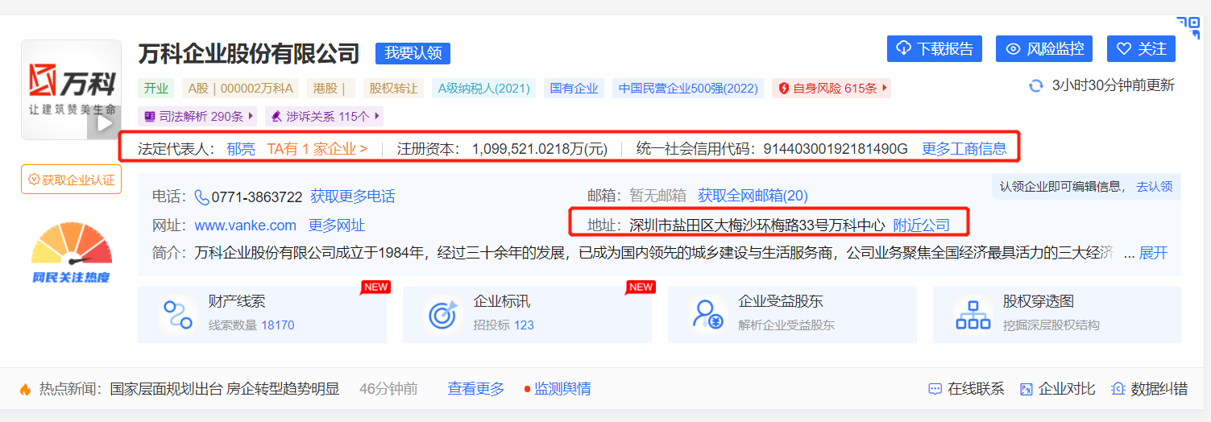This screenshot has width=1211, height=422.
Task: Open website www.vanke.com
Action: click(246, 225)
